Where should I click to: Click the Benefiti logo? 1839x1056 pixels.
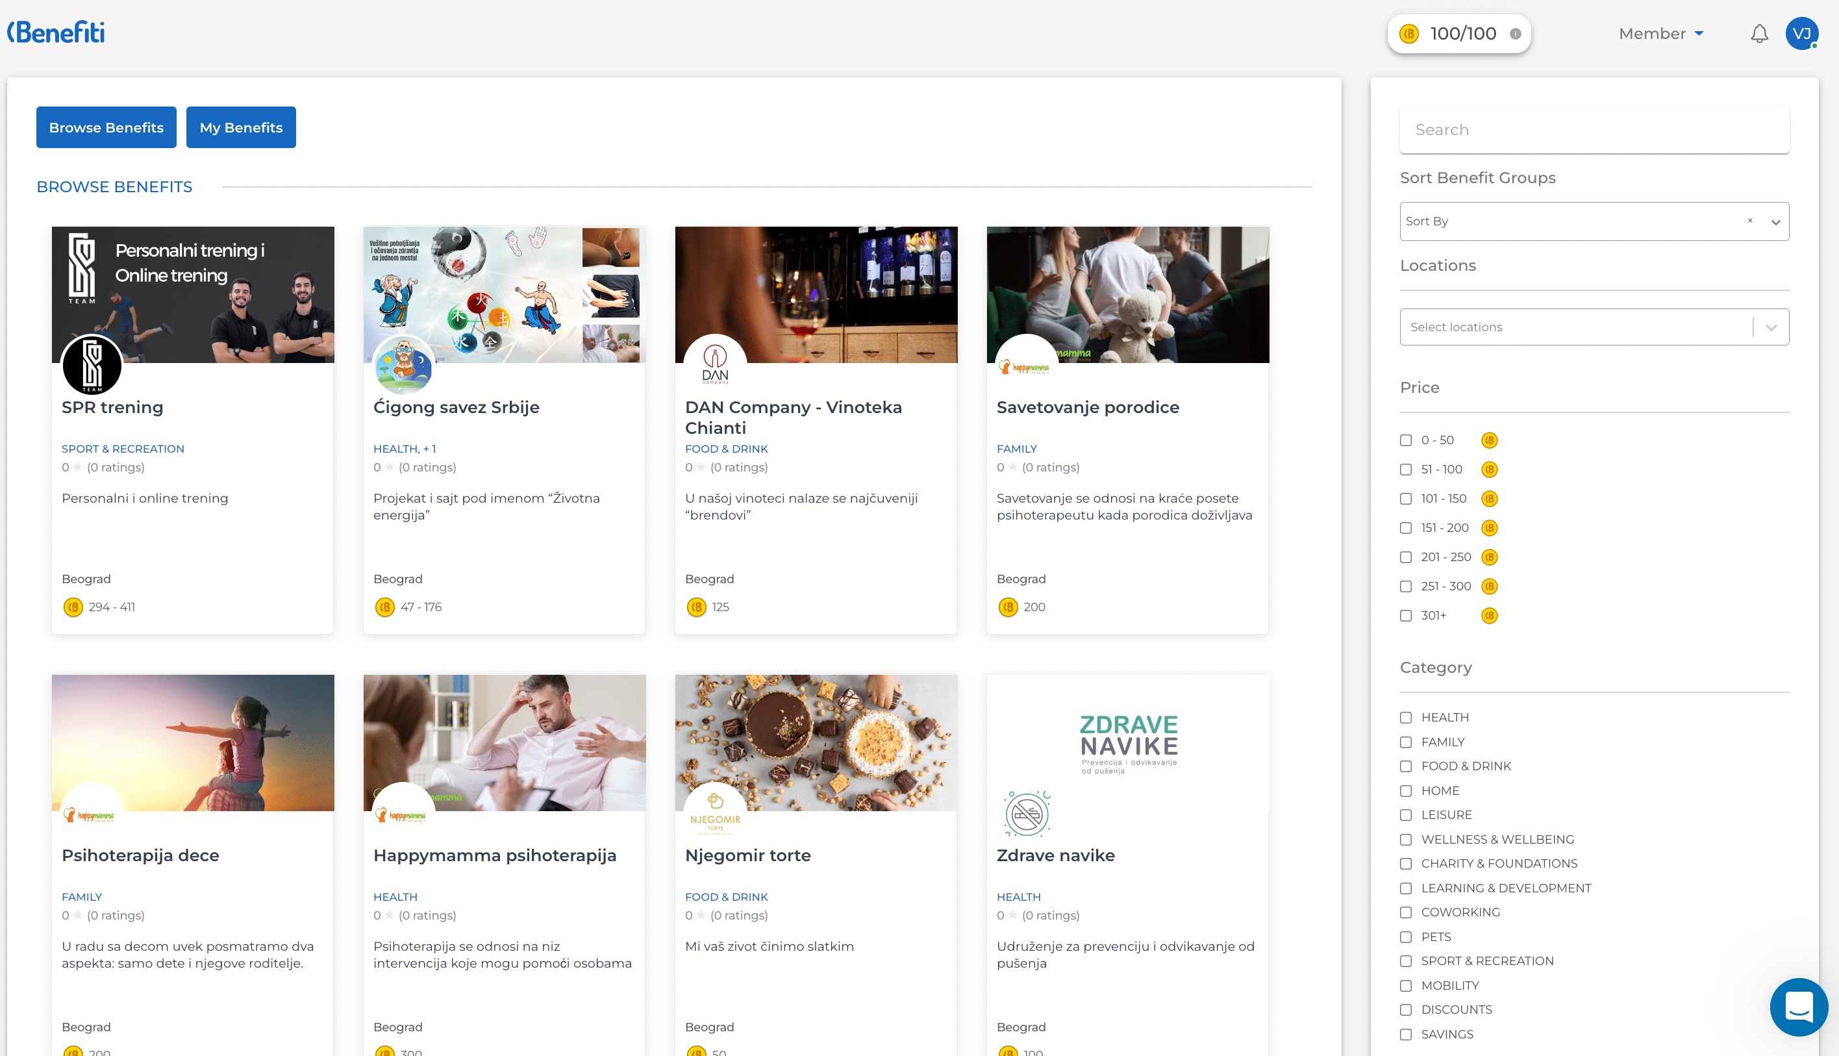pyautogui.click(x=56, y=32)
